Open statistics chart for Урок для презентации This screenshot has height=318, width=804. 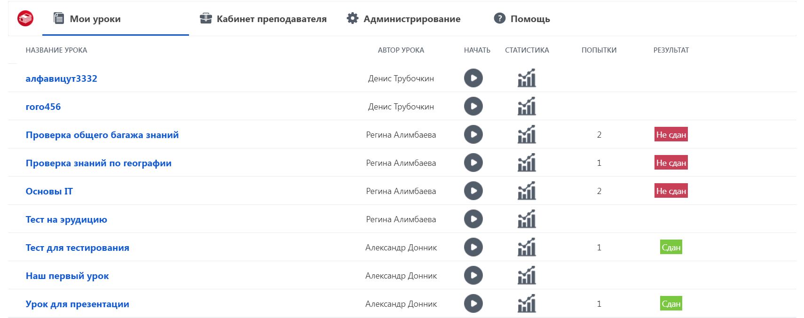point(527,303)
